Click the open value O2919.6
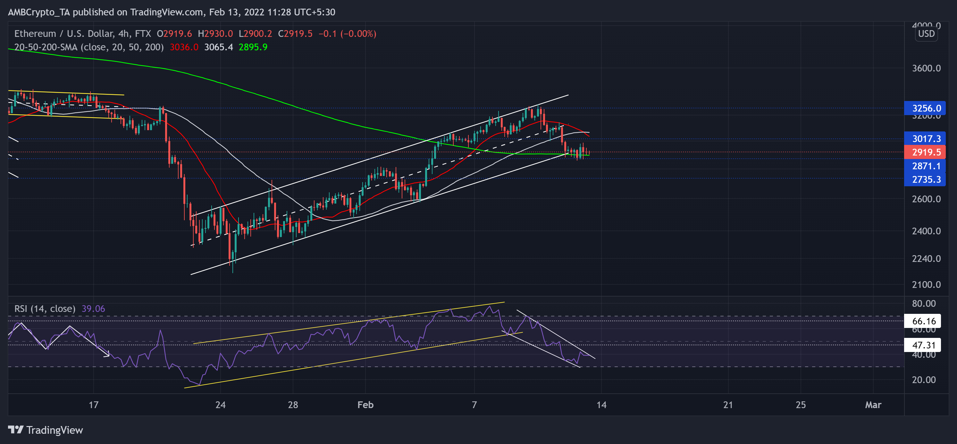The width and height of the screenshot is (957, 444). pyautogui.click(x=174, y=34)
